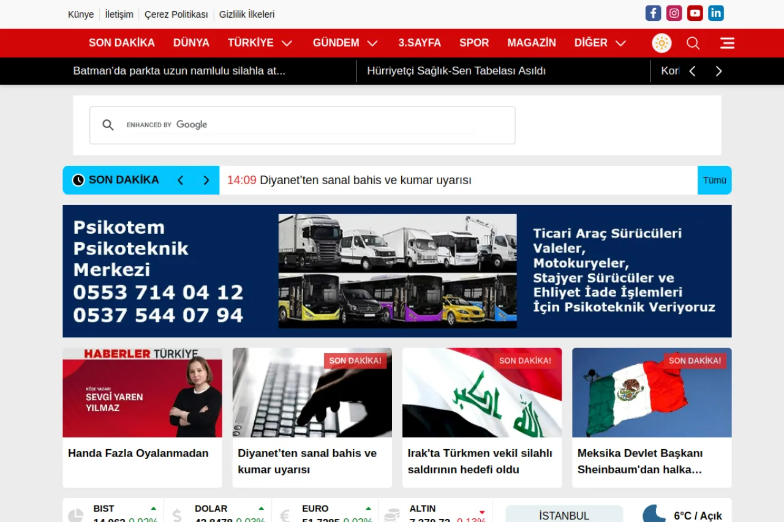Screen dimensions: 784x522
Task: Open the LinkedIn icon
Action: pos(715,12)
